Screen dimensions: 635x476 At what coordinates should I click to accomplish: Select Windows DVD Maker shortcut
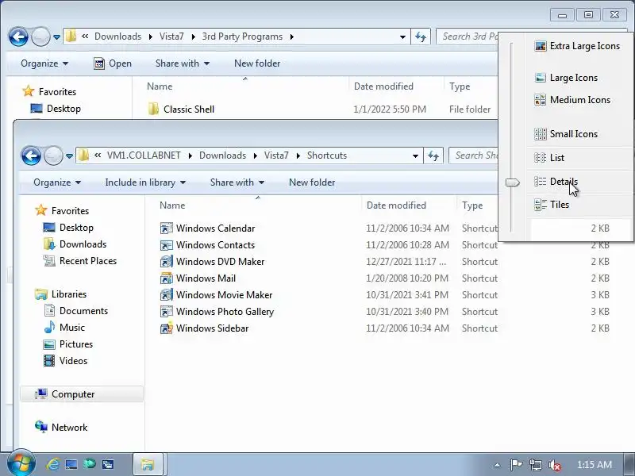(212, 262)
